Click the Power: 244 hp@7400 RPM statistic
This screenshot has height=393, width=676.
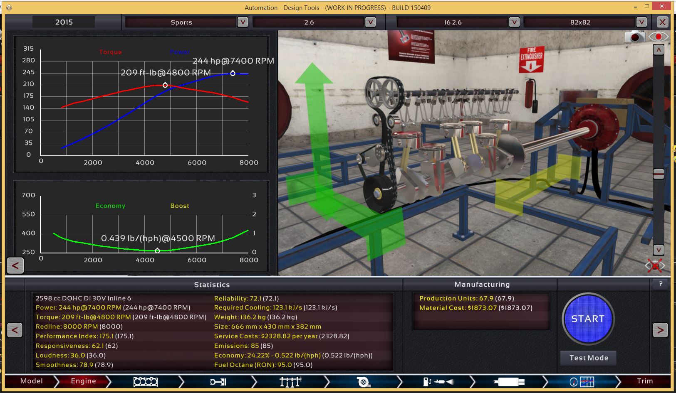click(113, 307)
